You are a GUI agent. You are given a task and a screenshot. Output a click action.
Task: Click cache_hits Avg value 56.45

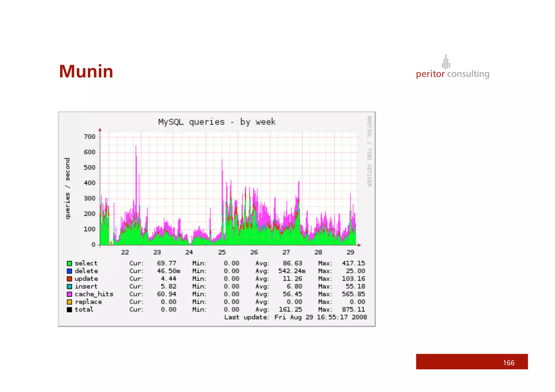point(292,294)
